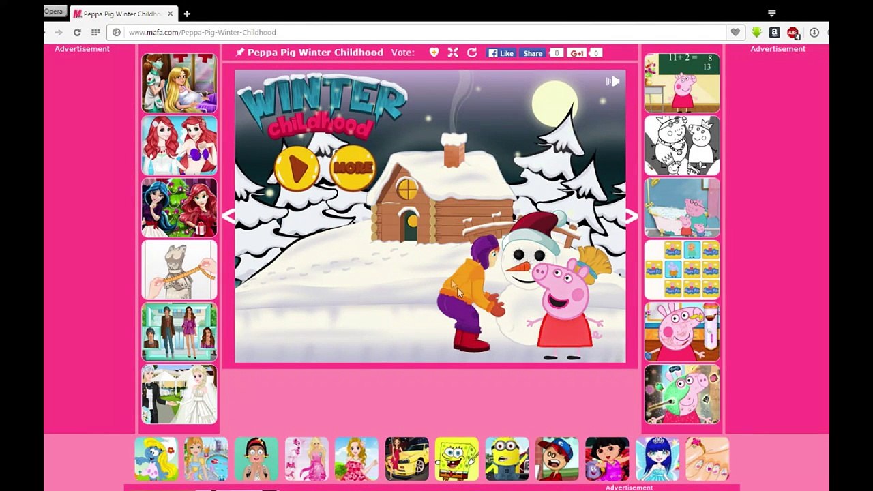The height and width of the screenshot is (491, 873).
Task: Open the browser downloads icon
Action: pos(814,32)
